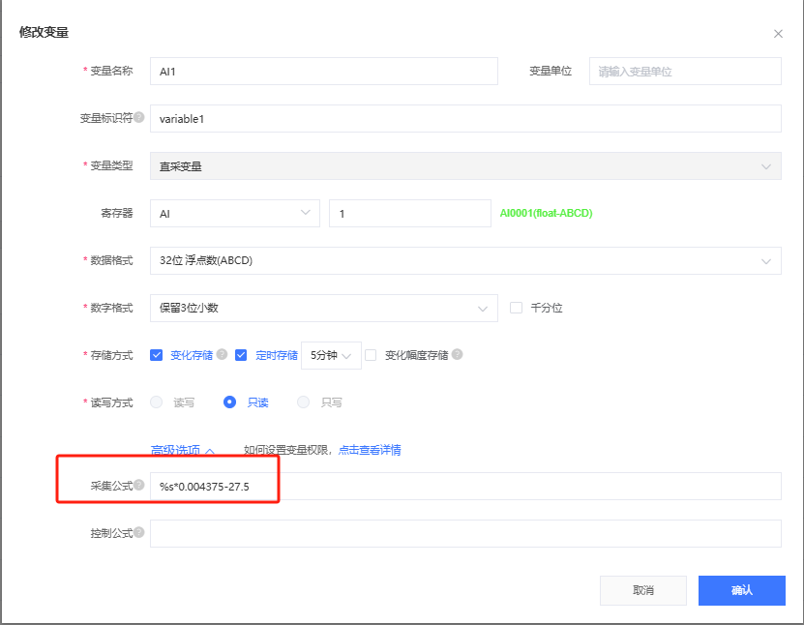This screenshot has width=804, height=625.
Task: Close the 修改变量 dialog with X
Action: [778, 33]
